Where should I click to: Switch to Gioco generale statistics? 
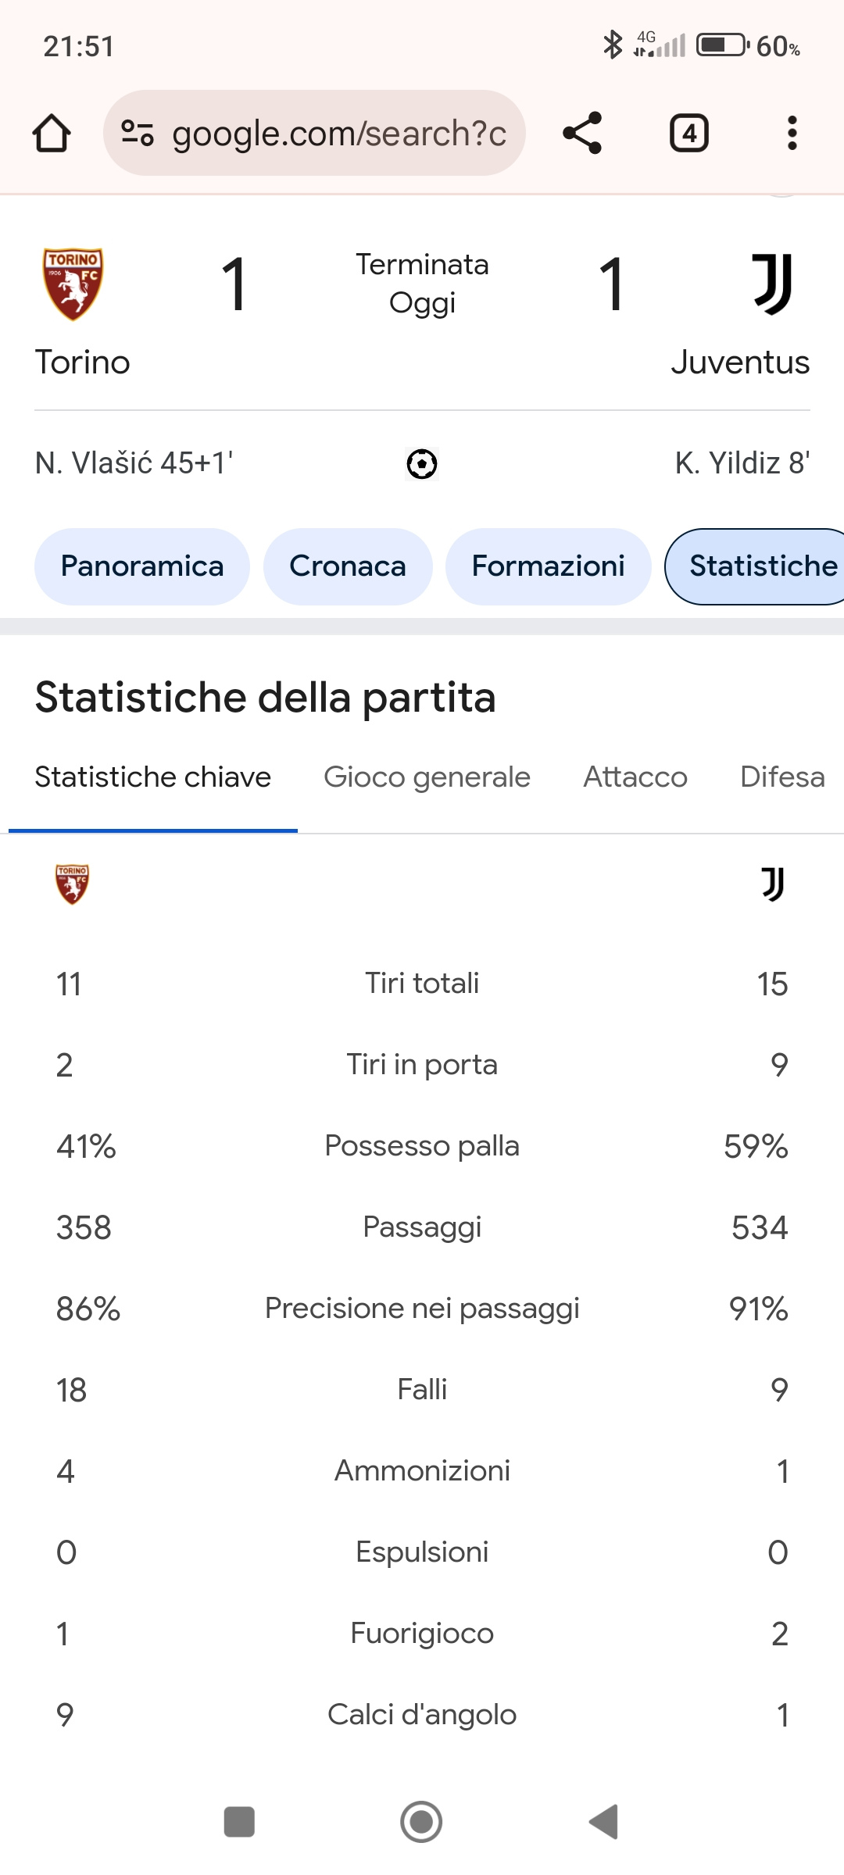(x=427, y=777)
